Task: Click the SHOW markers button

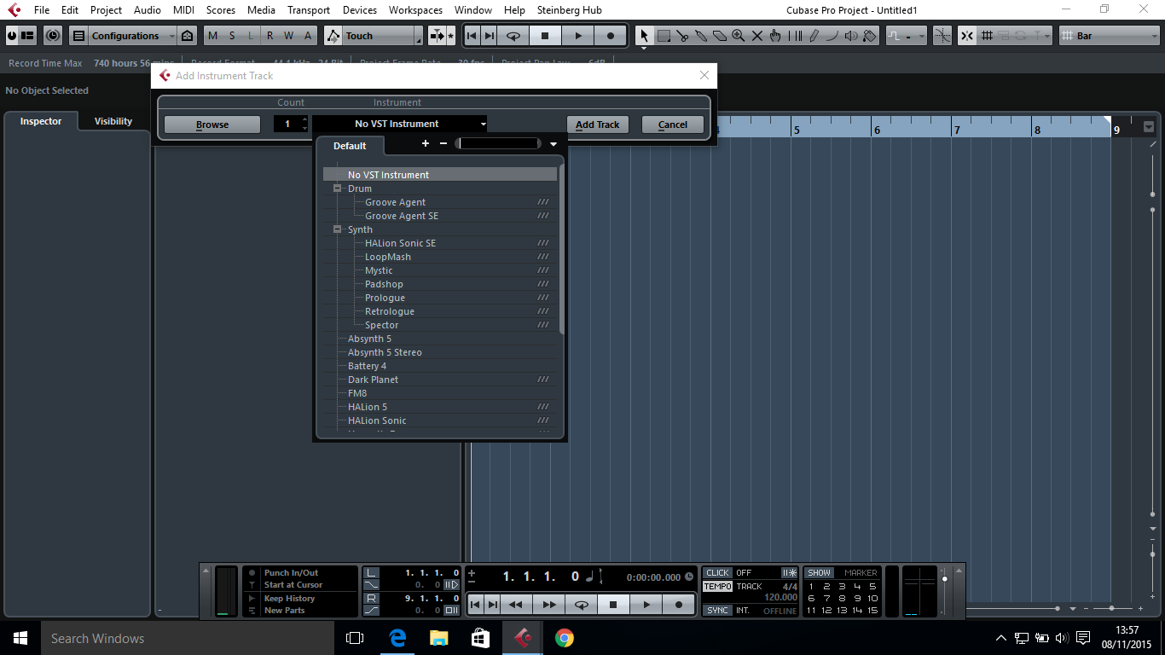Action: [820, 573]
